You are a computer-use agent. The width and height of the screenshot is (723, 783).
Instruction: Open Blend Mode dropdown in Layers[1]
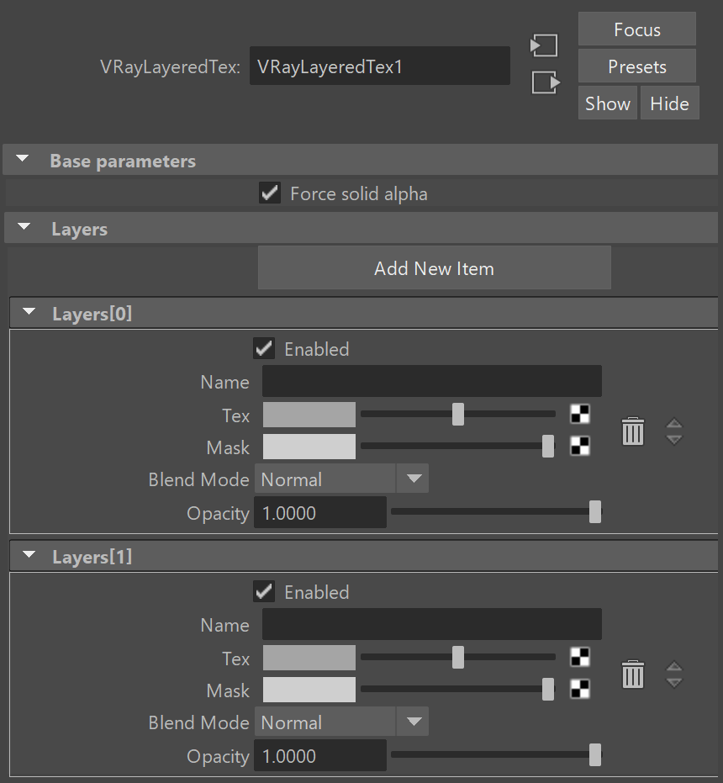tap(341, 722)
